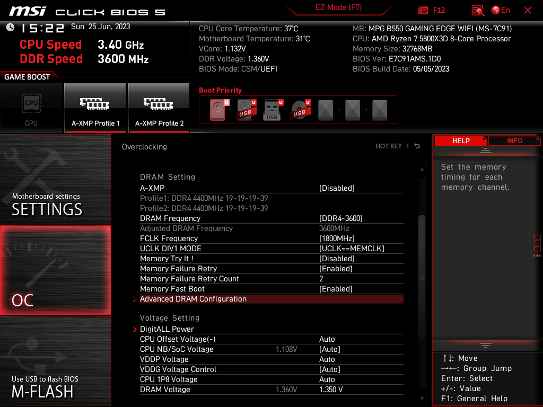
Task: Take a screenshot with the F12 camera icon
Action: 423,10
